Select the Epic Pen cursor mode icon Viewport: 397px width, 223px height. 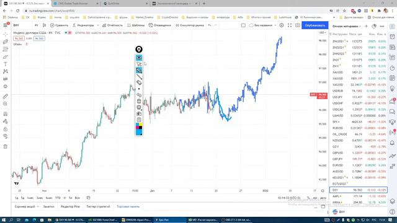click(x=139, y=64)
